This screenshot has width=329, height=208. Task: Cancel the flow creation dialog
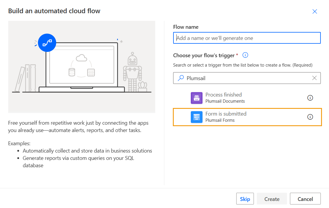[x=305, y=199]
